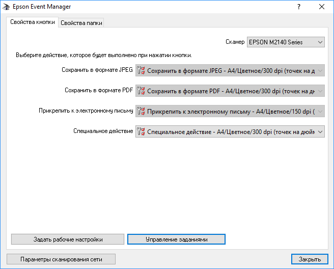Screen dimensions: 334x269
Task: Open Параметры сканирования сети
Action: pos(61,259)
